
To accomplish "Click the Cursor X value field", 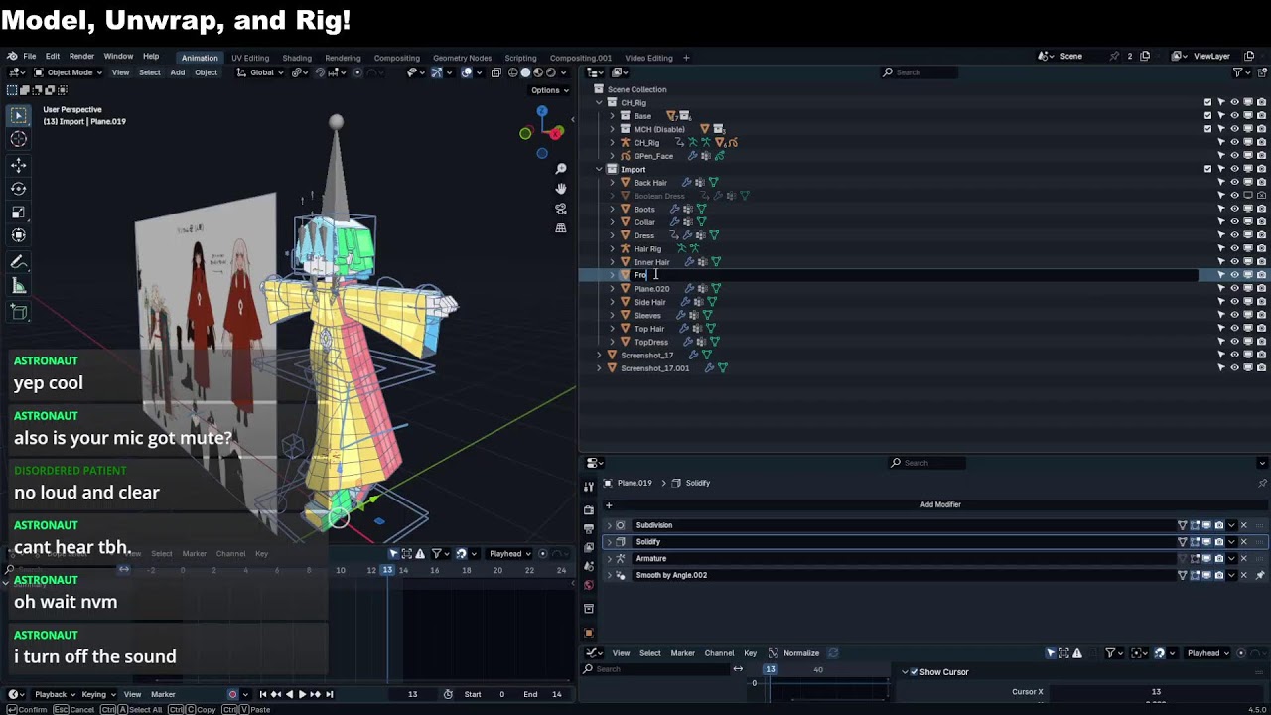I will tap(1156, 691).
